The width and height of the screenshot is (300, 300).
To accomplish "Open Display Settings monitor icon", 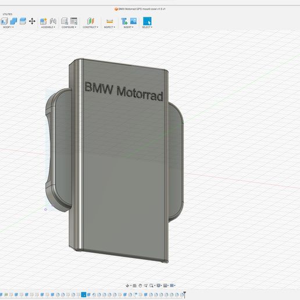I will (x=159, y=285).
